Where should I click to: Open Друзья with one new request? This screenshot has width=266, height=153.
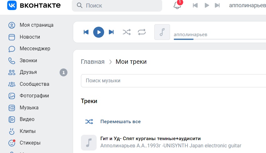click(x=38, y=72)
